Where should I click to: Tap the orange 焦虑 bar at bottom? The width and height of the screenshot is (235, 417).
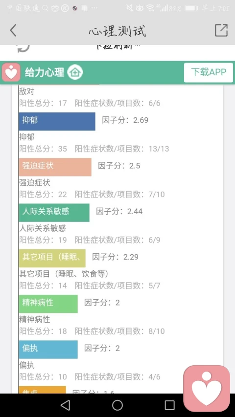pyautogui.click(x=43, y=390)
